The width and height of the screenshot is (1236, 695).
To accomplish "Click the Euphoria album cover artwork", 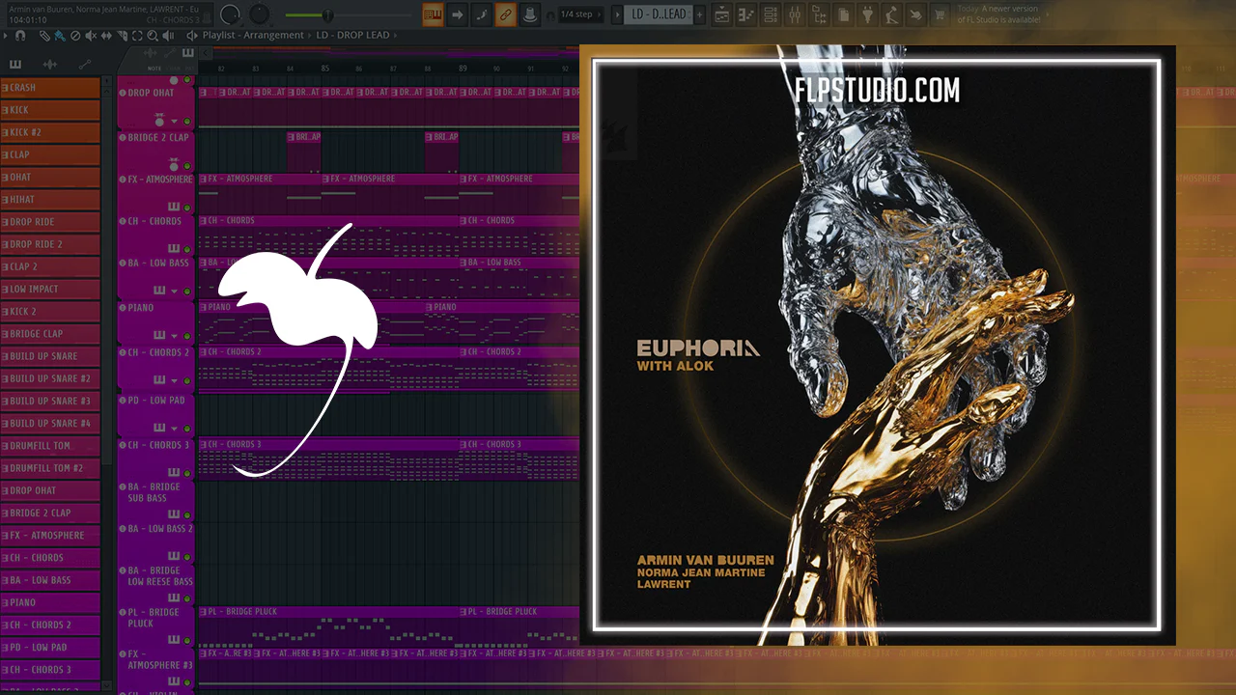I will pyautogui.click(x=877, y=345).
